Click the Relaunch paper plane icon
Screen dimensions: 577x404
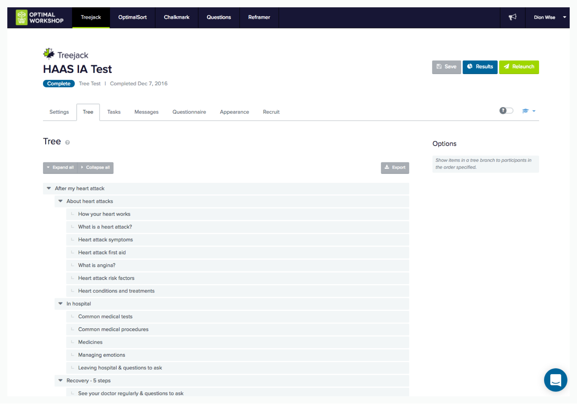coord(506,67)
